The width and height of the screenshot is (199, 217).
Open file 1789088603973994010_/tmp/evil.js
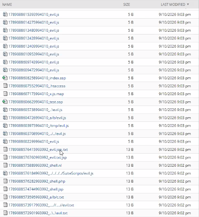[39, 126]
